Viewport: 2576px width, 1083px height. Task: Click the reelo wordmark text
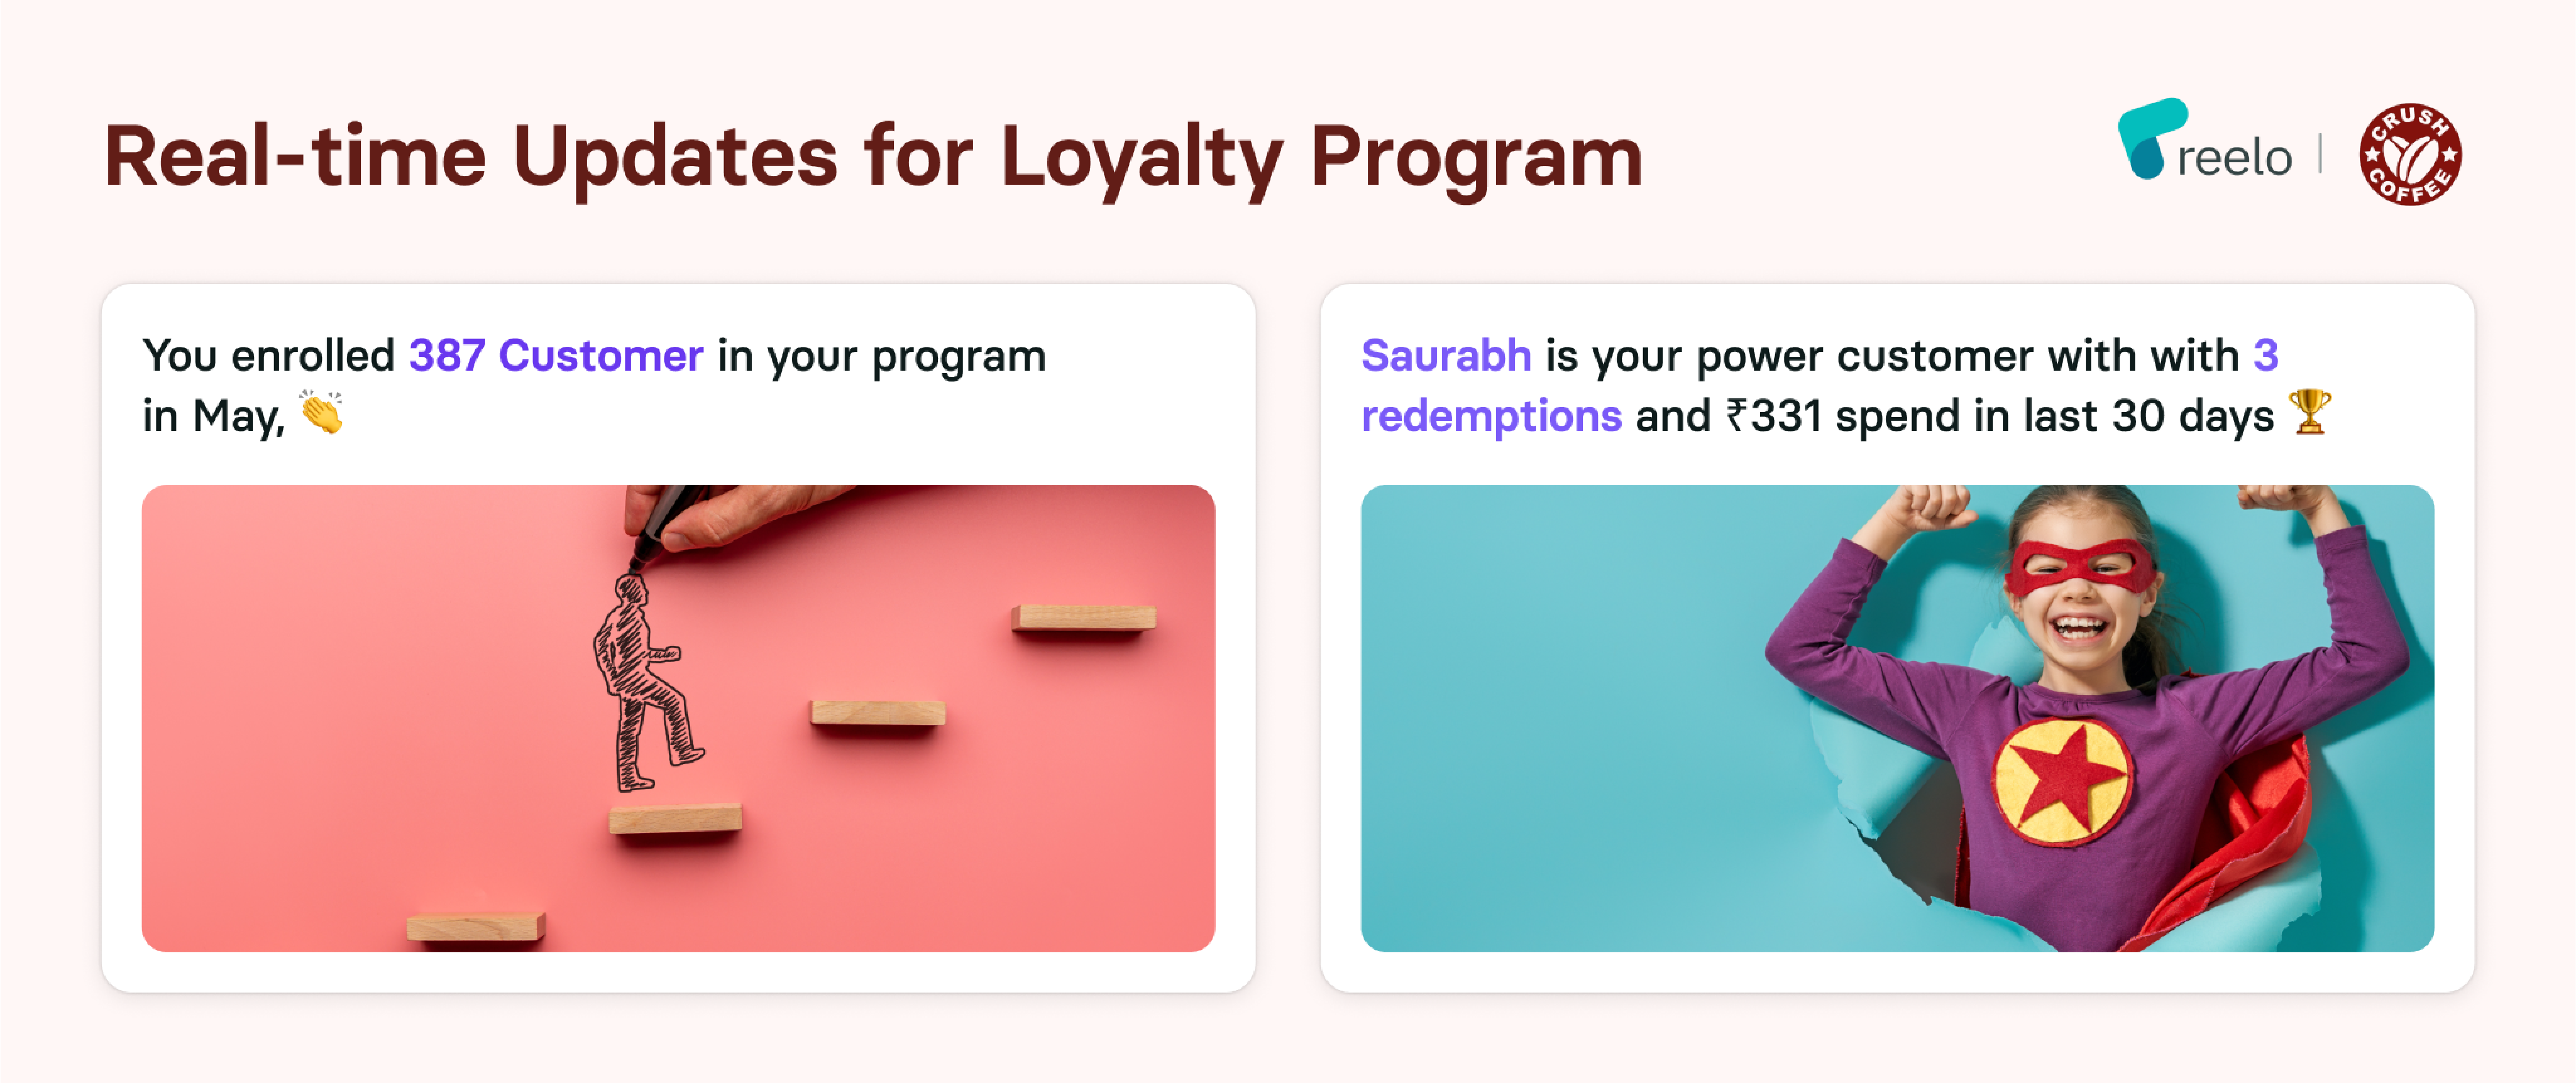tap(2234, 158)
